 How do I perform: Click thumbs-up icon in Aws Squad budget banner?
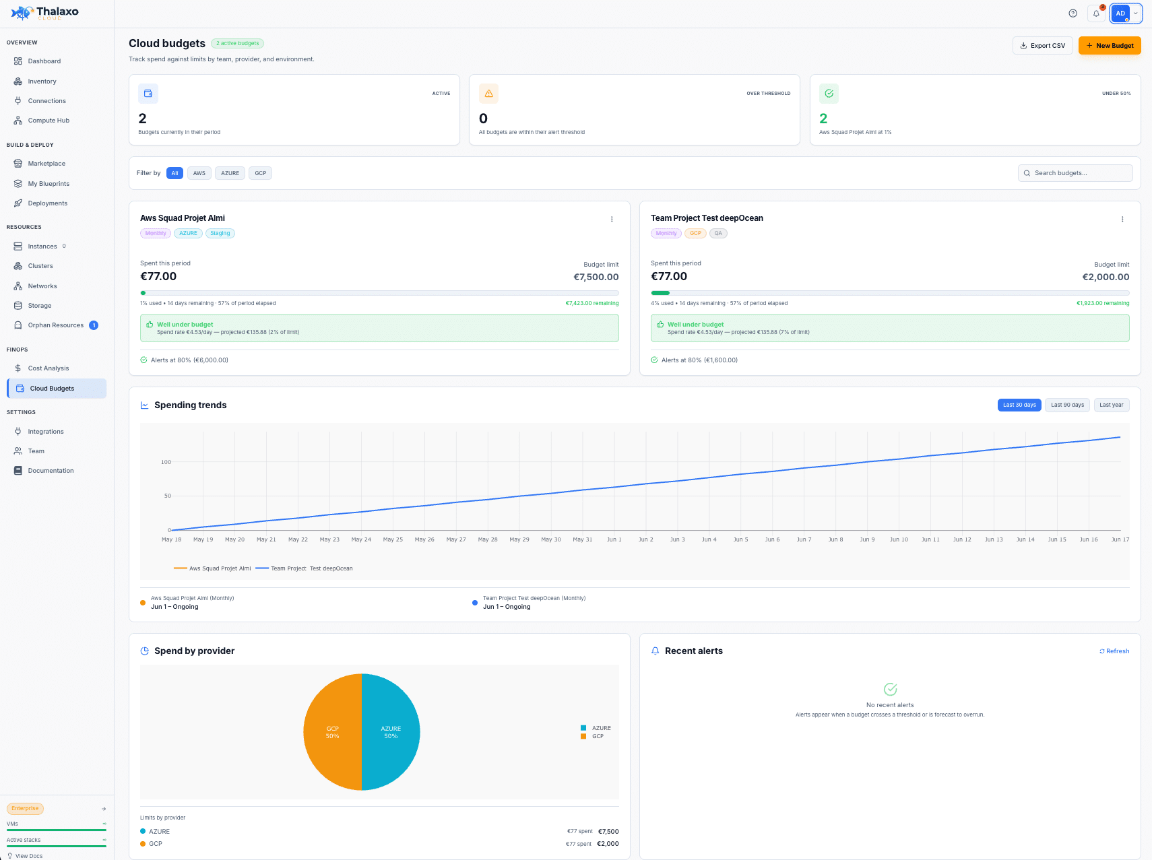(x=150, y=325)
